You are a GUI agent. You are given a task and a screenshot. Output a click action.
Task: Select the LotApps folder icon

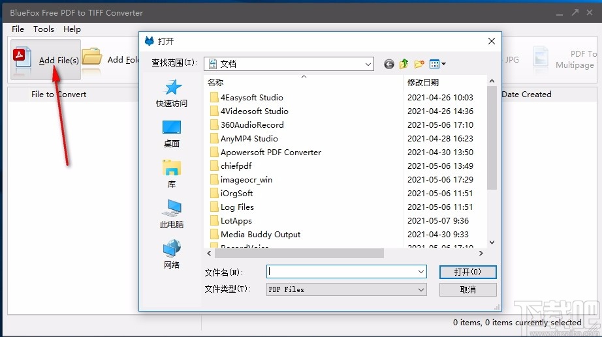(214, 221)
